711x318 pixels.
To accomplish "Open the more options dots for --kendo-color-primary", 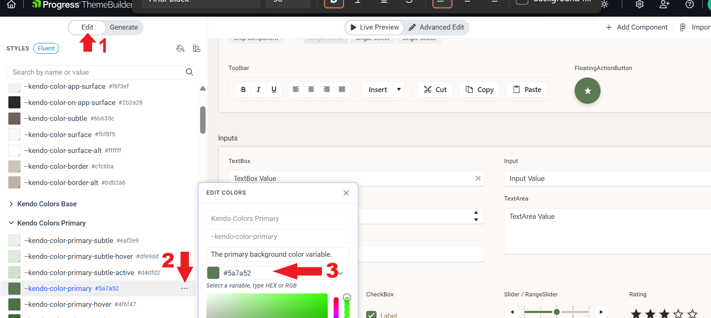I will pos(184,288).
